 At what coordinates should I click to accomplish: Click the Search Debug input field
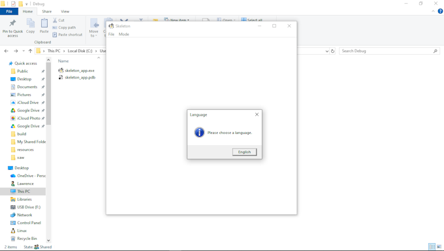[x=387, y=51]
